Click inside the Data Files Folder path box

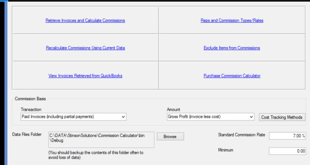101,140
